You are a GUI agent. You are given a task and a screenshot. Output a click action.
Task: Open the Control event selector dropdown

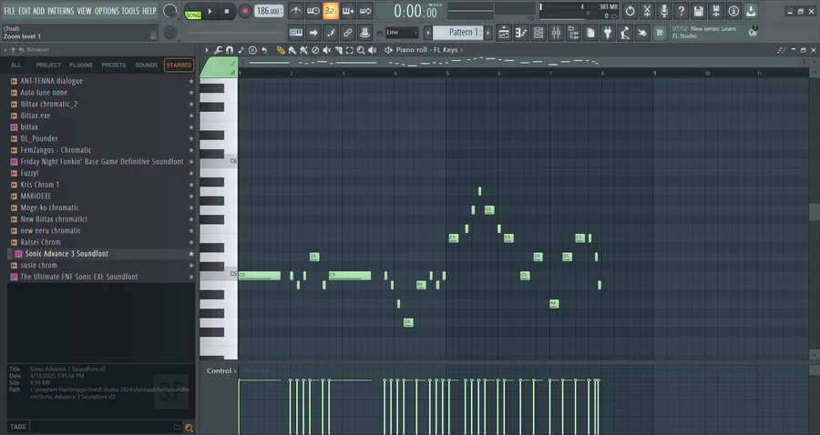(x=221, y=370)
